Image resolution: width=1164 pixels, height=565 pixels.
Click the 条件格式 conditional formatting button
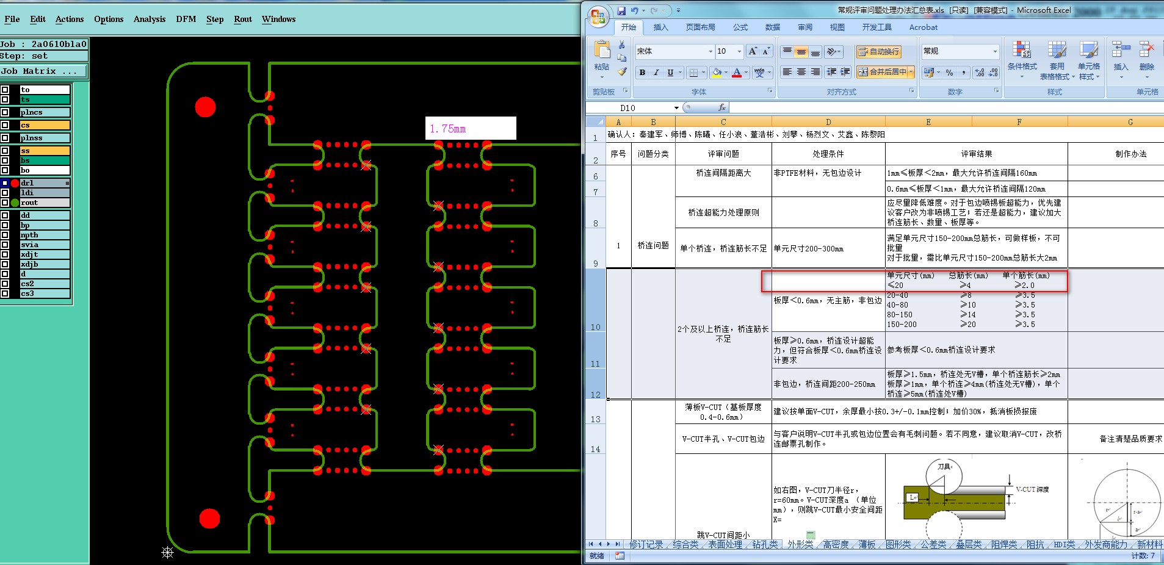(x=1022, y=60)
